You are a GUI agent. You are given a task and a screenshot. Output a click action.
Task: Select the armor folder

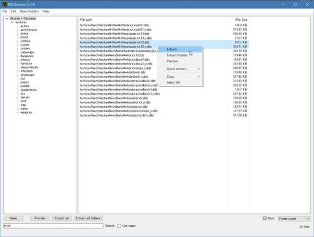tap(24, 34)
